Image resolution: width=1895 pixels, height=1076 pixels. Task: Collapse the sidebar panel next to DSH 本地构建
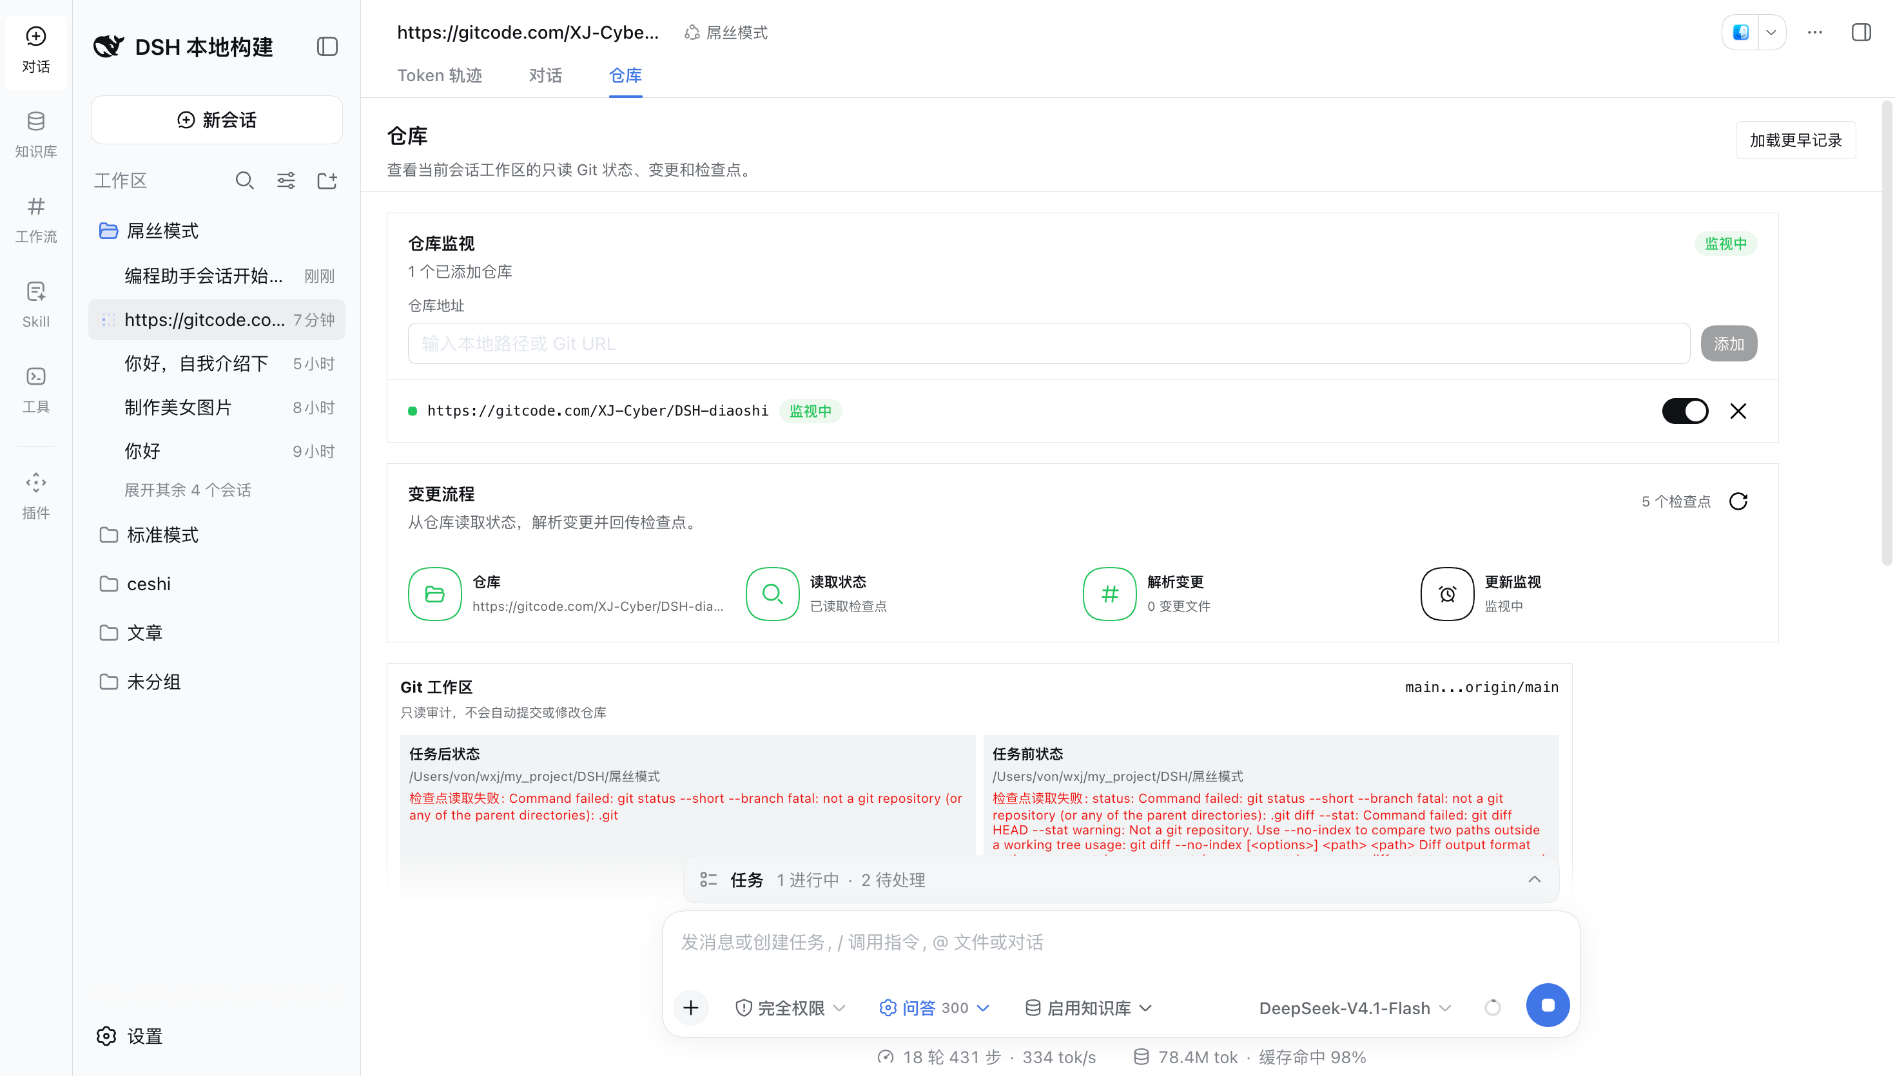tap(327, 46)
